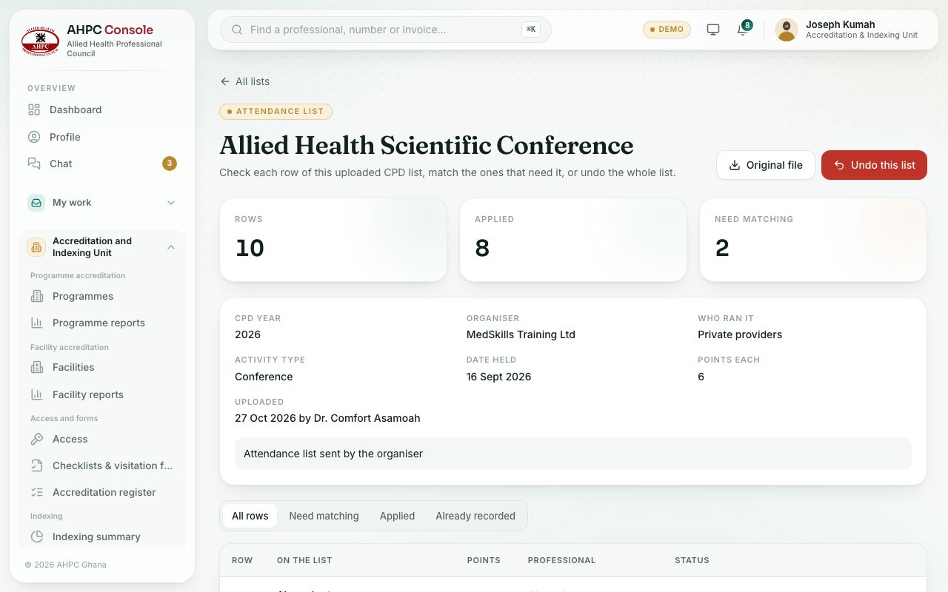Click the STATUS column header
This screenshot has width=948, height=592.
[692, 560]
